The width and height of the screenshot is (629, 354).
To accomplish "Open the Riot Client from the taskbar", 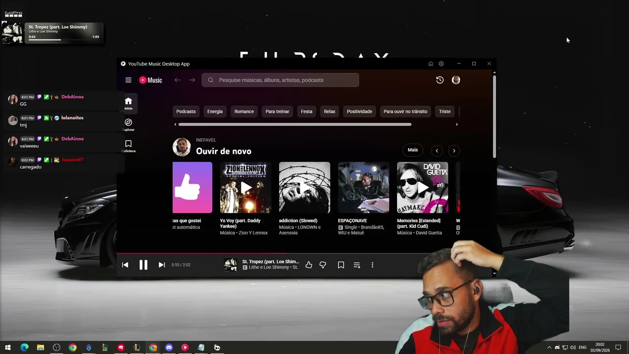I will [121, 348].
